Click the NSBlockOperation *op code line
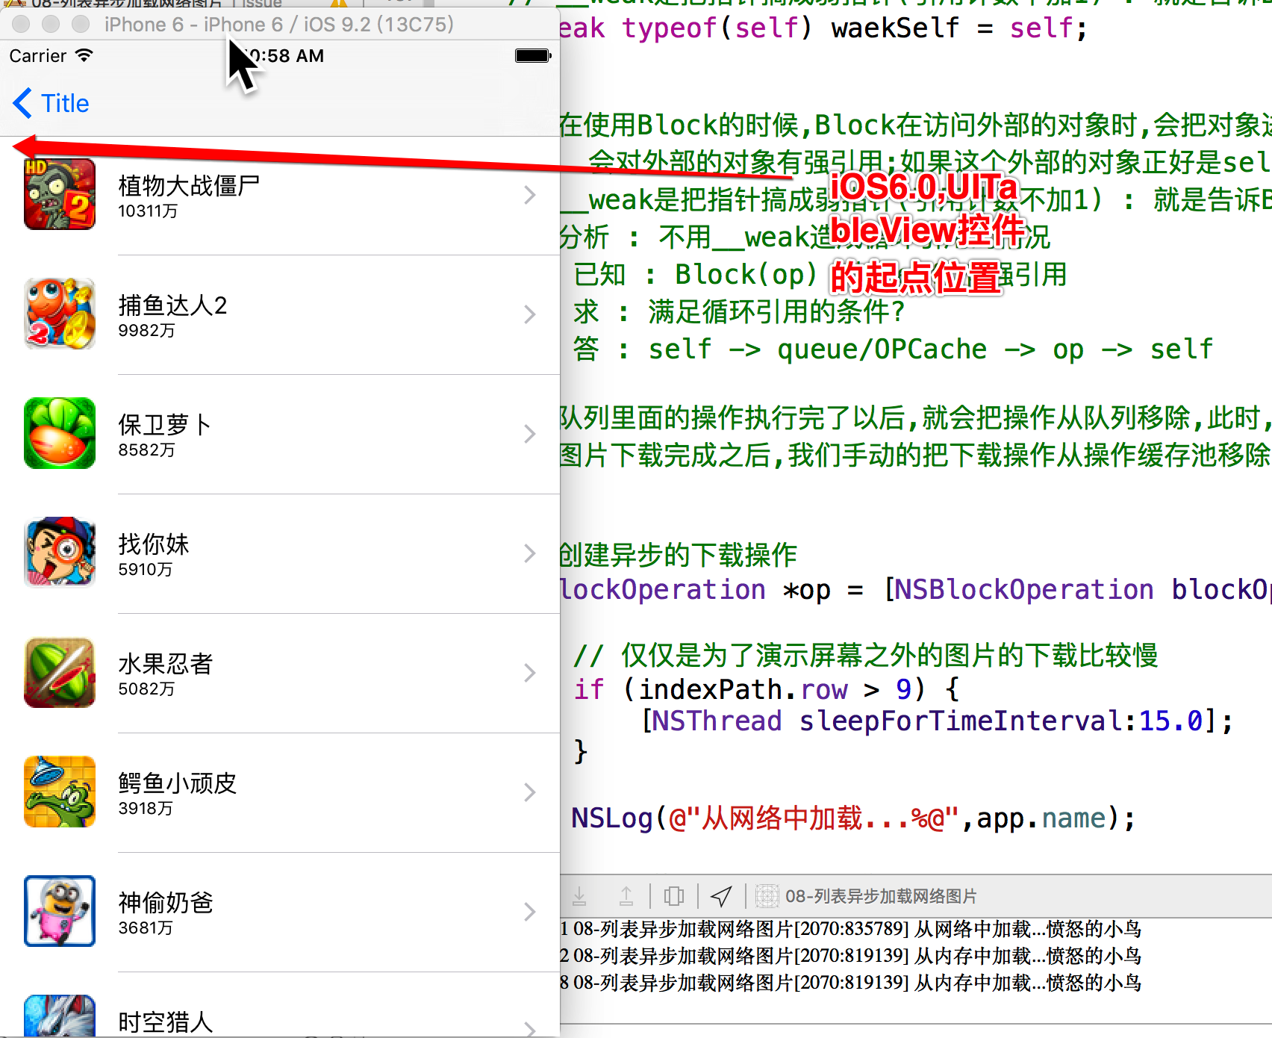1272x1038 pixels. click(915, 589)
